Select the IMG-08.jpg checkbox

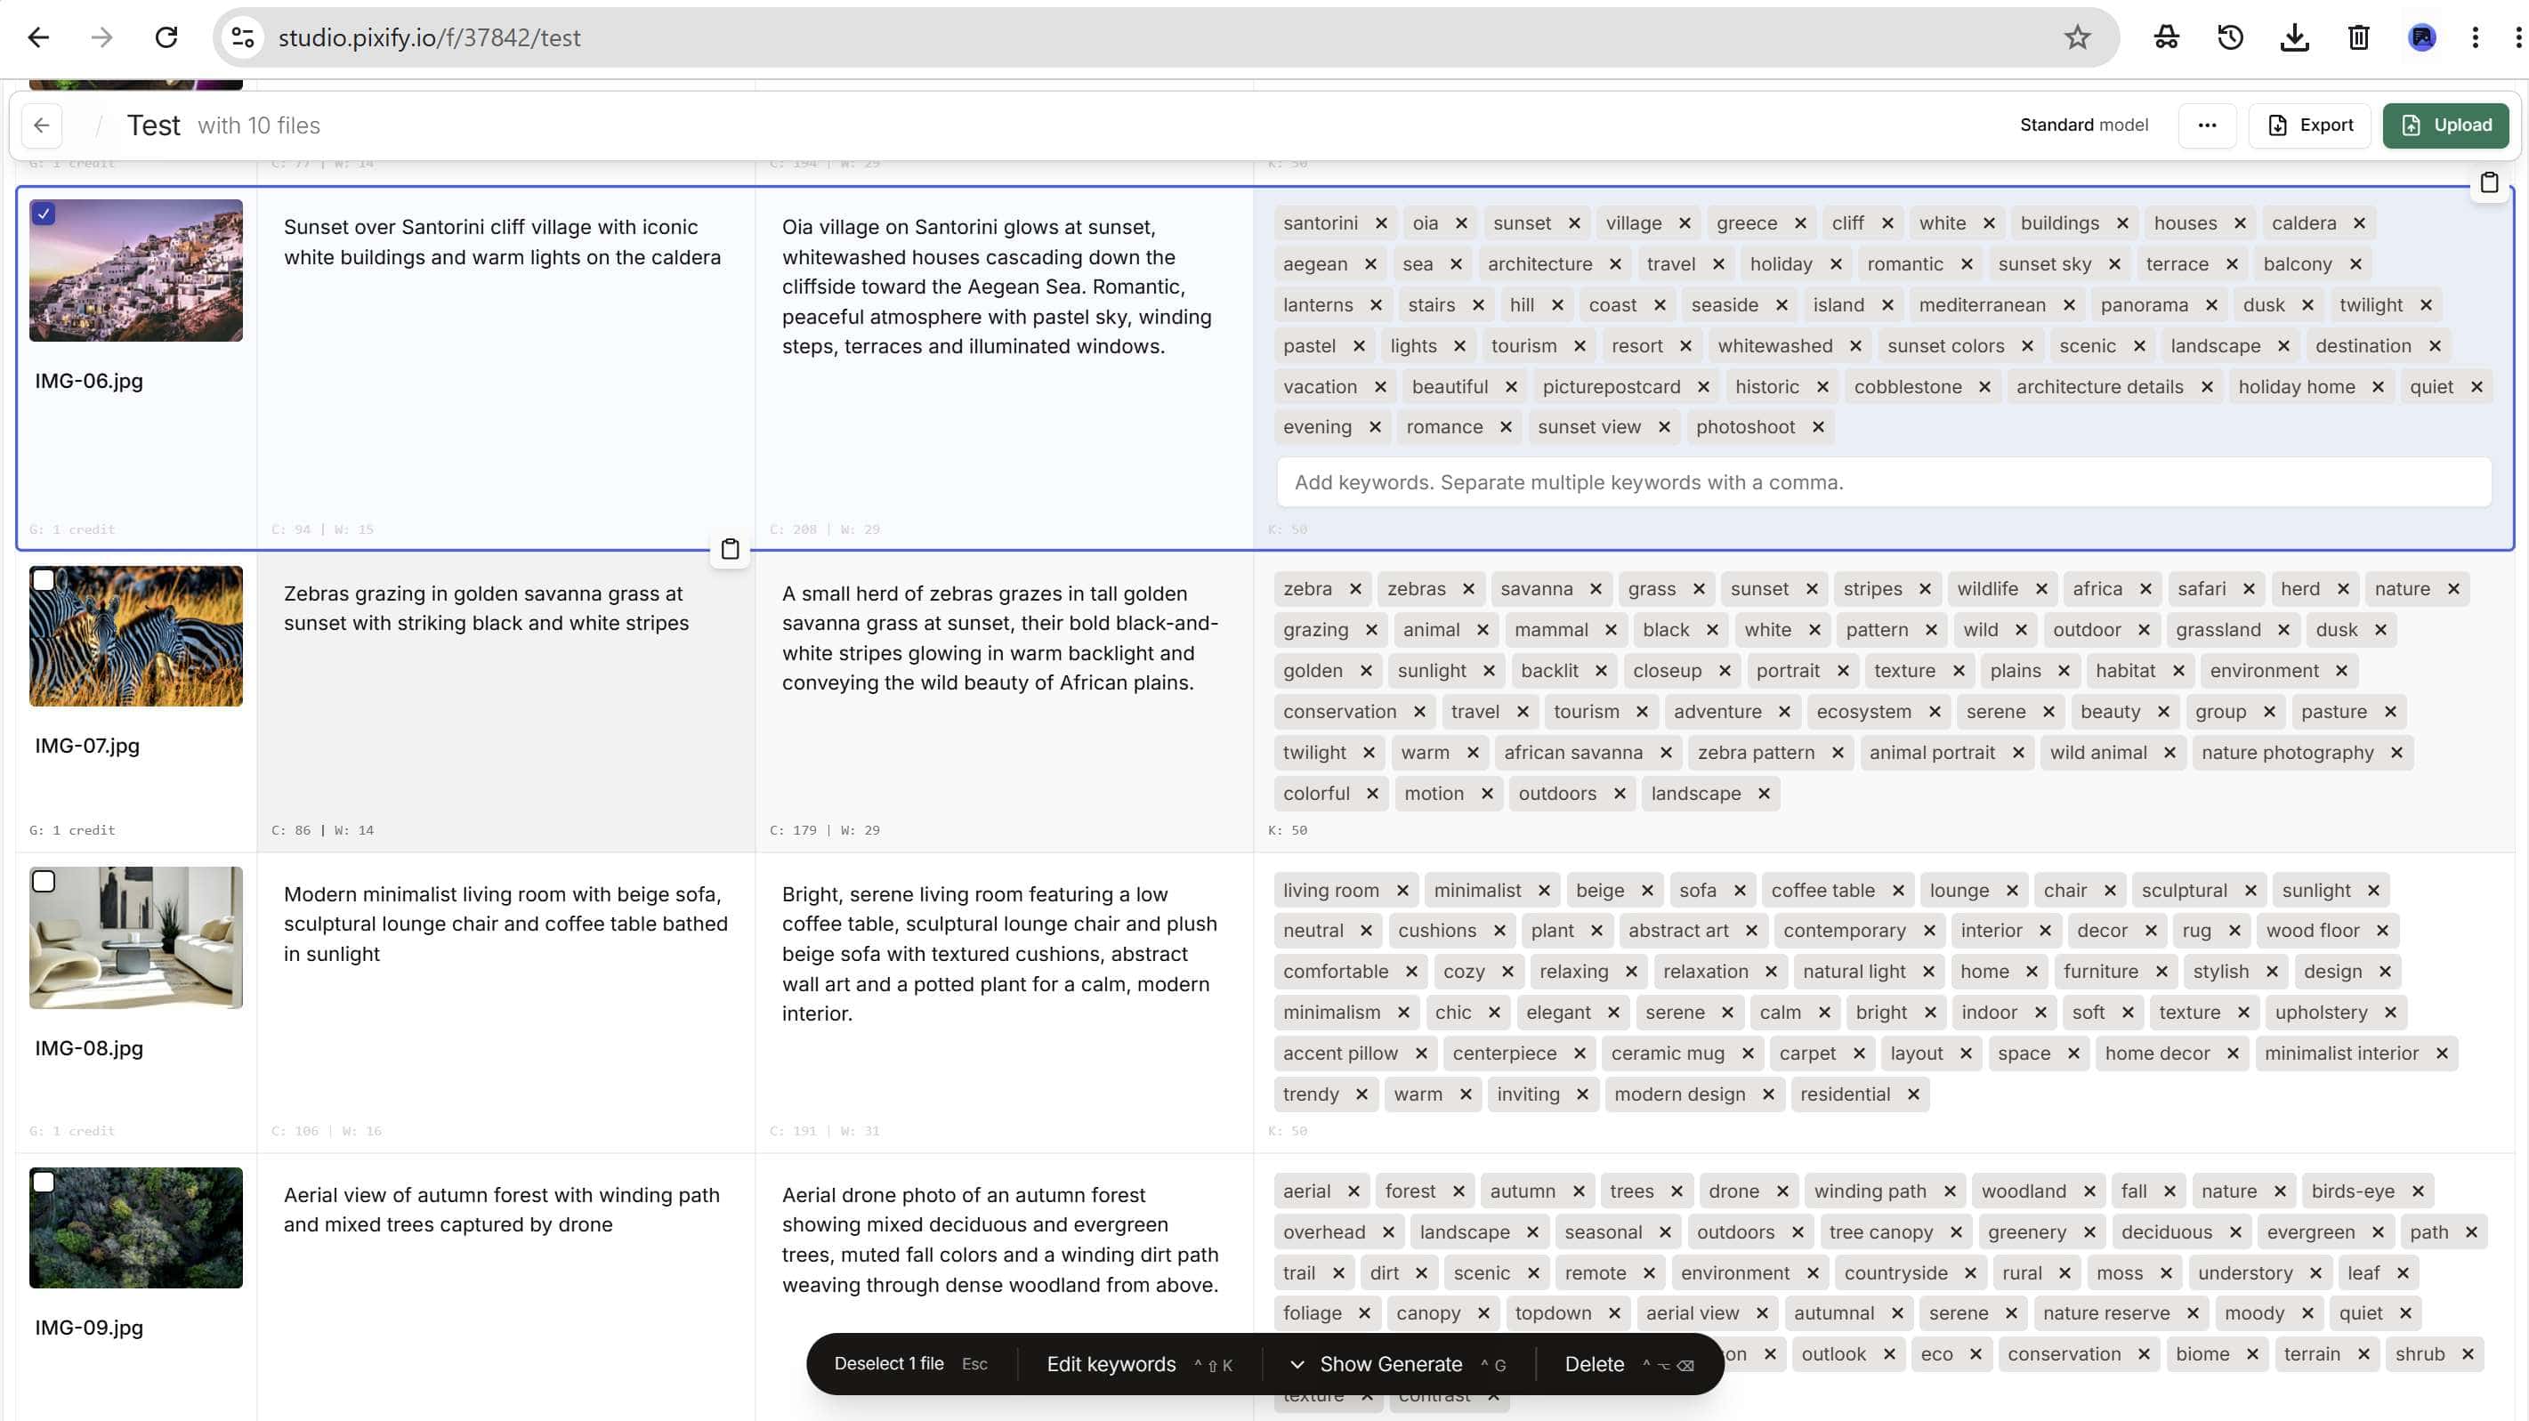point(44,881)
